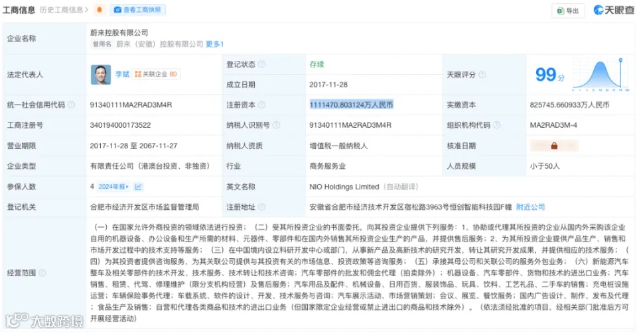Click the 商务服务业 industry value
The image size is (637, 333).
[327, 166]
